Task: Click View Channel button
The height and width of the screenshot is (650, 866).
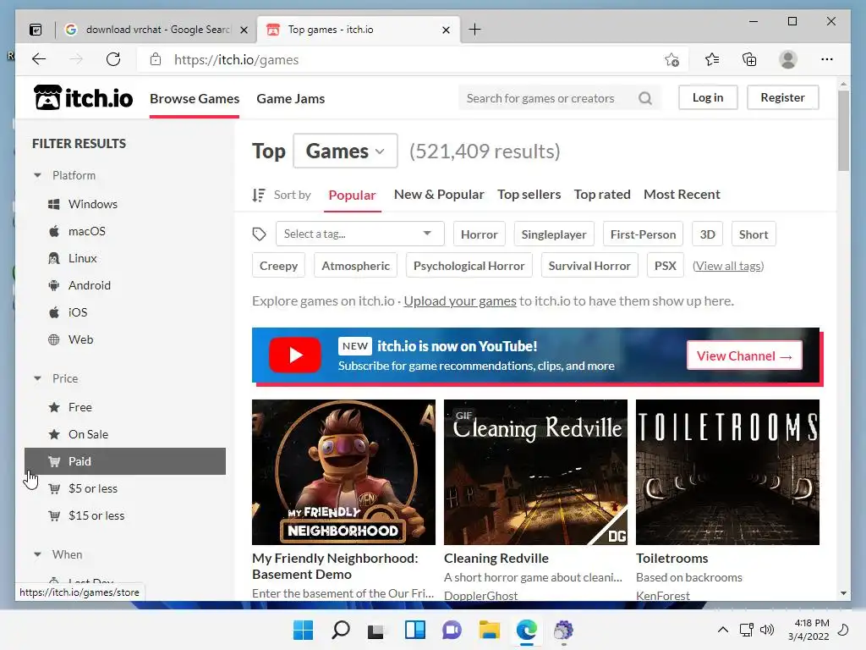Action: click(x=744, y=356)
